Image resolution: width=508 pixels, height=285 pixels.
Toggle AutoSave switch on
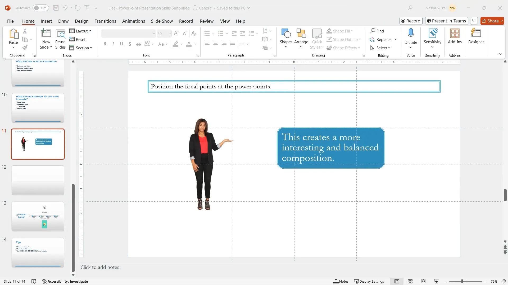click(40, 8)
